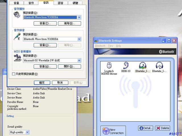Open the MIDI playback device dropdown
The width and height of the screenshot is (182, 136).
tap(79, 60)
